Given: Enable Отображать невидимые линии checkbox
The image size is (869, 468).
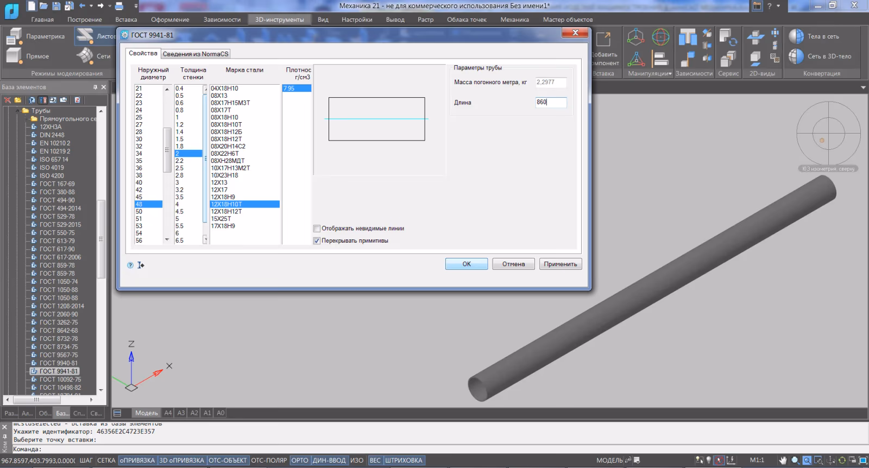Looking at the screenshot, I should pos(317,229).
